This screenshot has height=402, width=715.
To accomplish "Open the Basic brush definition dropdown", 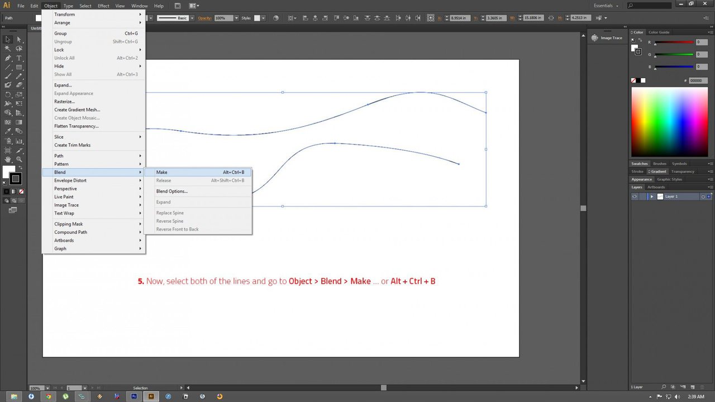I will coord(192,18).
